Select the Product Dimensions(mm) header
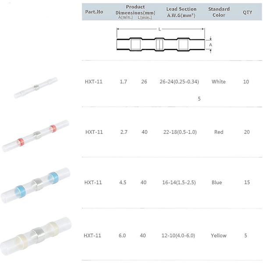263x263 pixels. tap(135, 12)
